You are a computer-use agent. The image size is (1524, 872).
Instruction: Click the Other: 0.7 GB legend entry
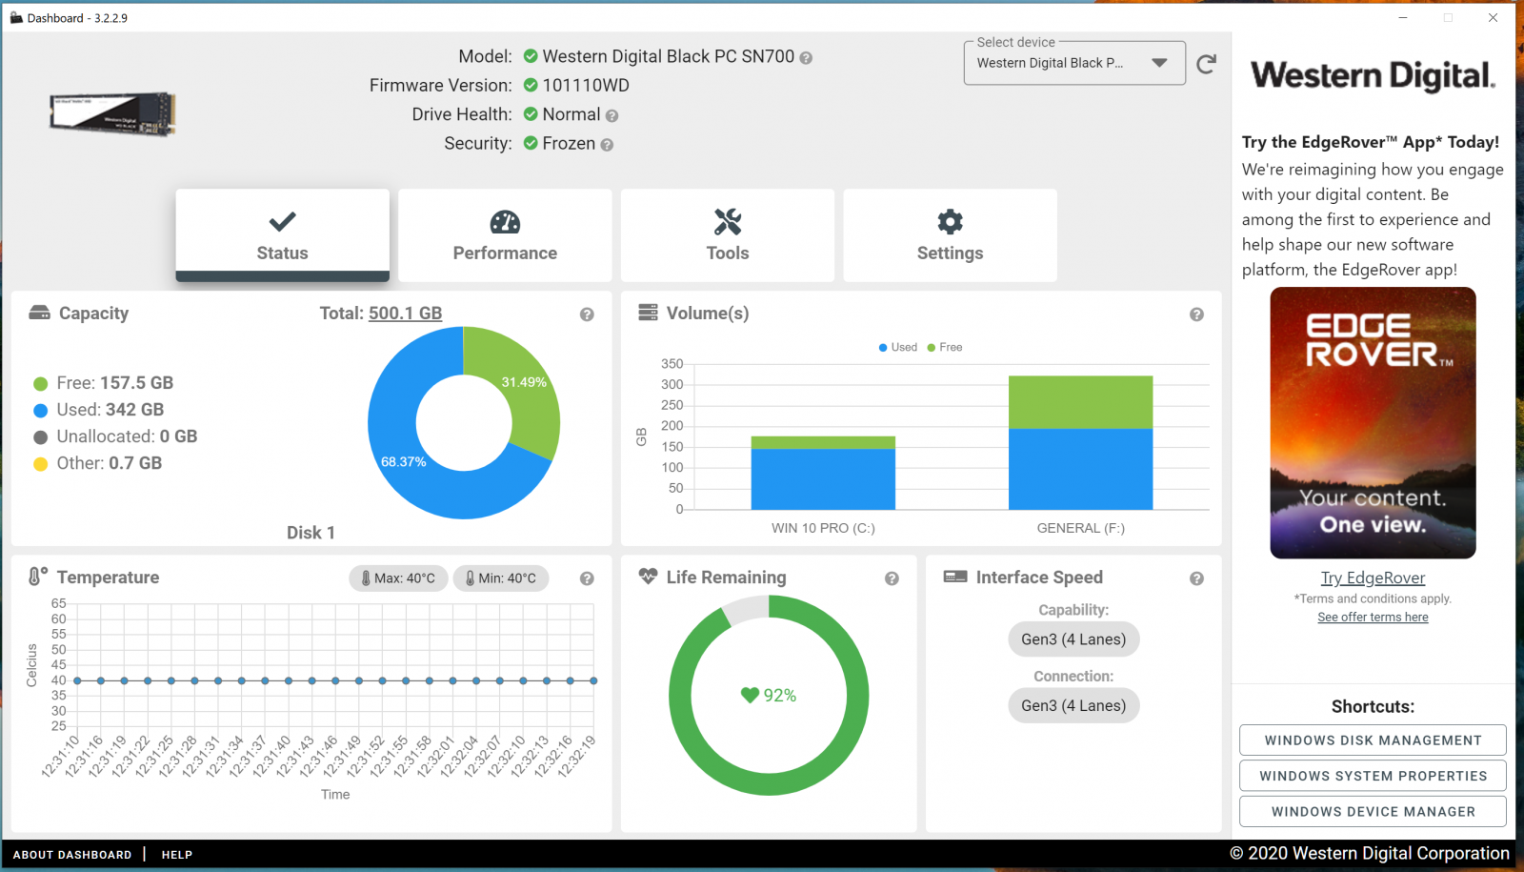[x=97, y=463]
